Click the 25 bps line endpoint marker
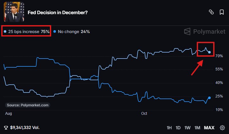 [x=209, y=52]
